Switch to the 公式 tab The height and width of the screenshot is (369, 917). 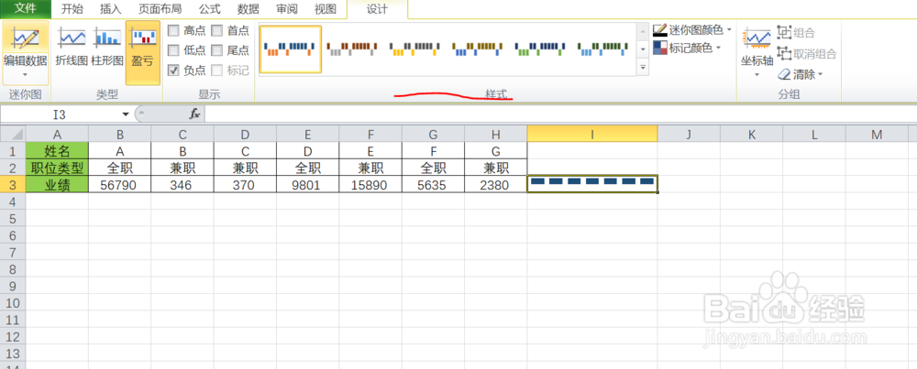[209, 9]
